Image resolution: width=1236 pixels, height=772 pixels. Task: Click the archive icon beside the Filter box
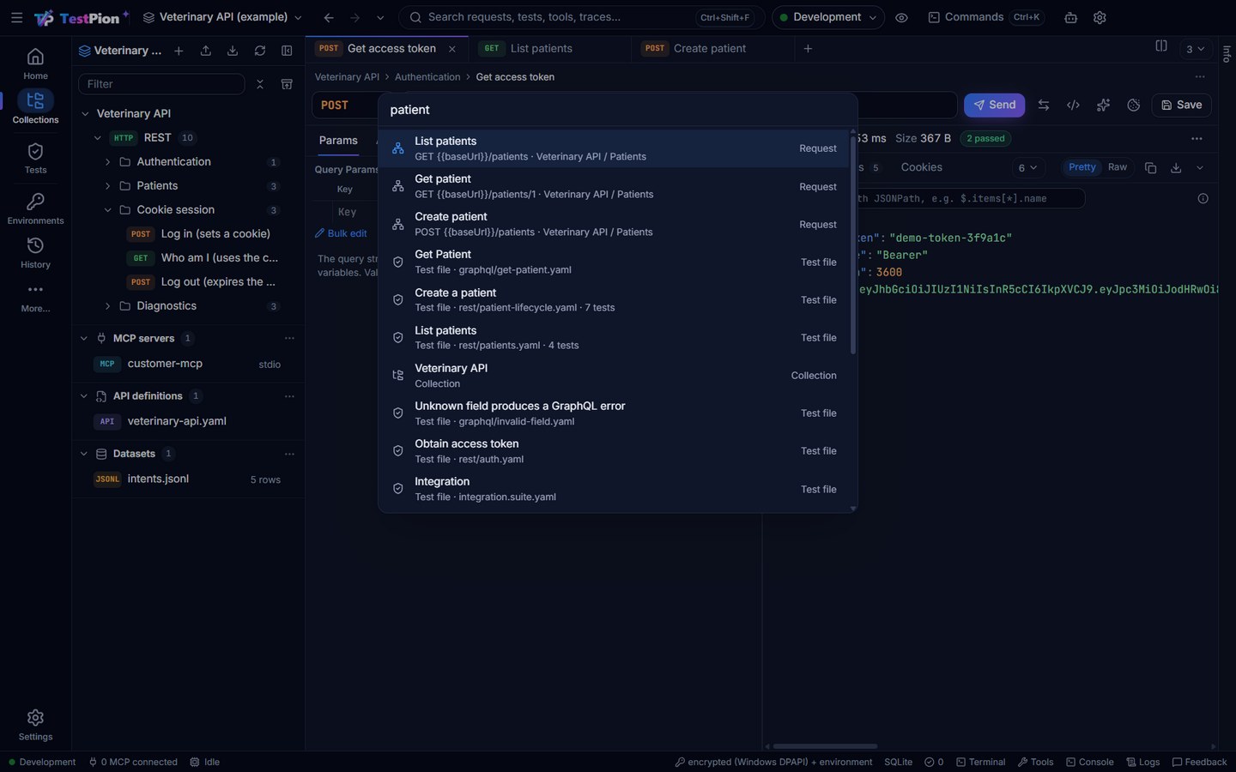point(287,84)
